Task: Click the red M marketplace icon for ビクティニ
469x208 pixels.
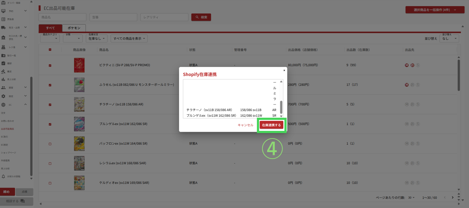Action: [x=407, y=65]
